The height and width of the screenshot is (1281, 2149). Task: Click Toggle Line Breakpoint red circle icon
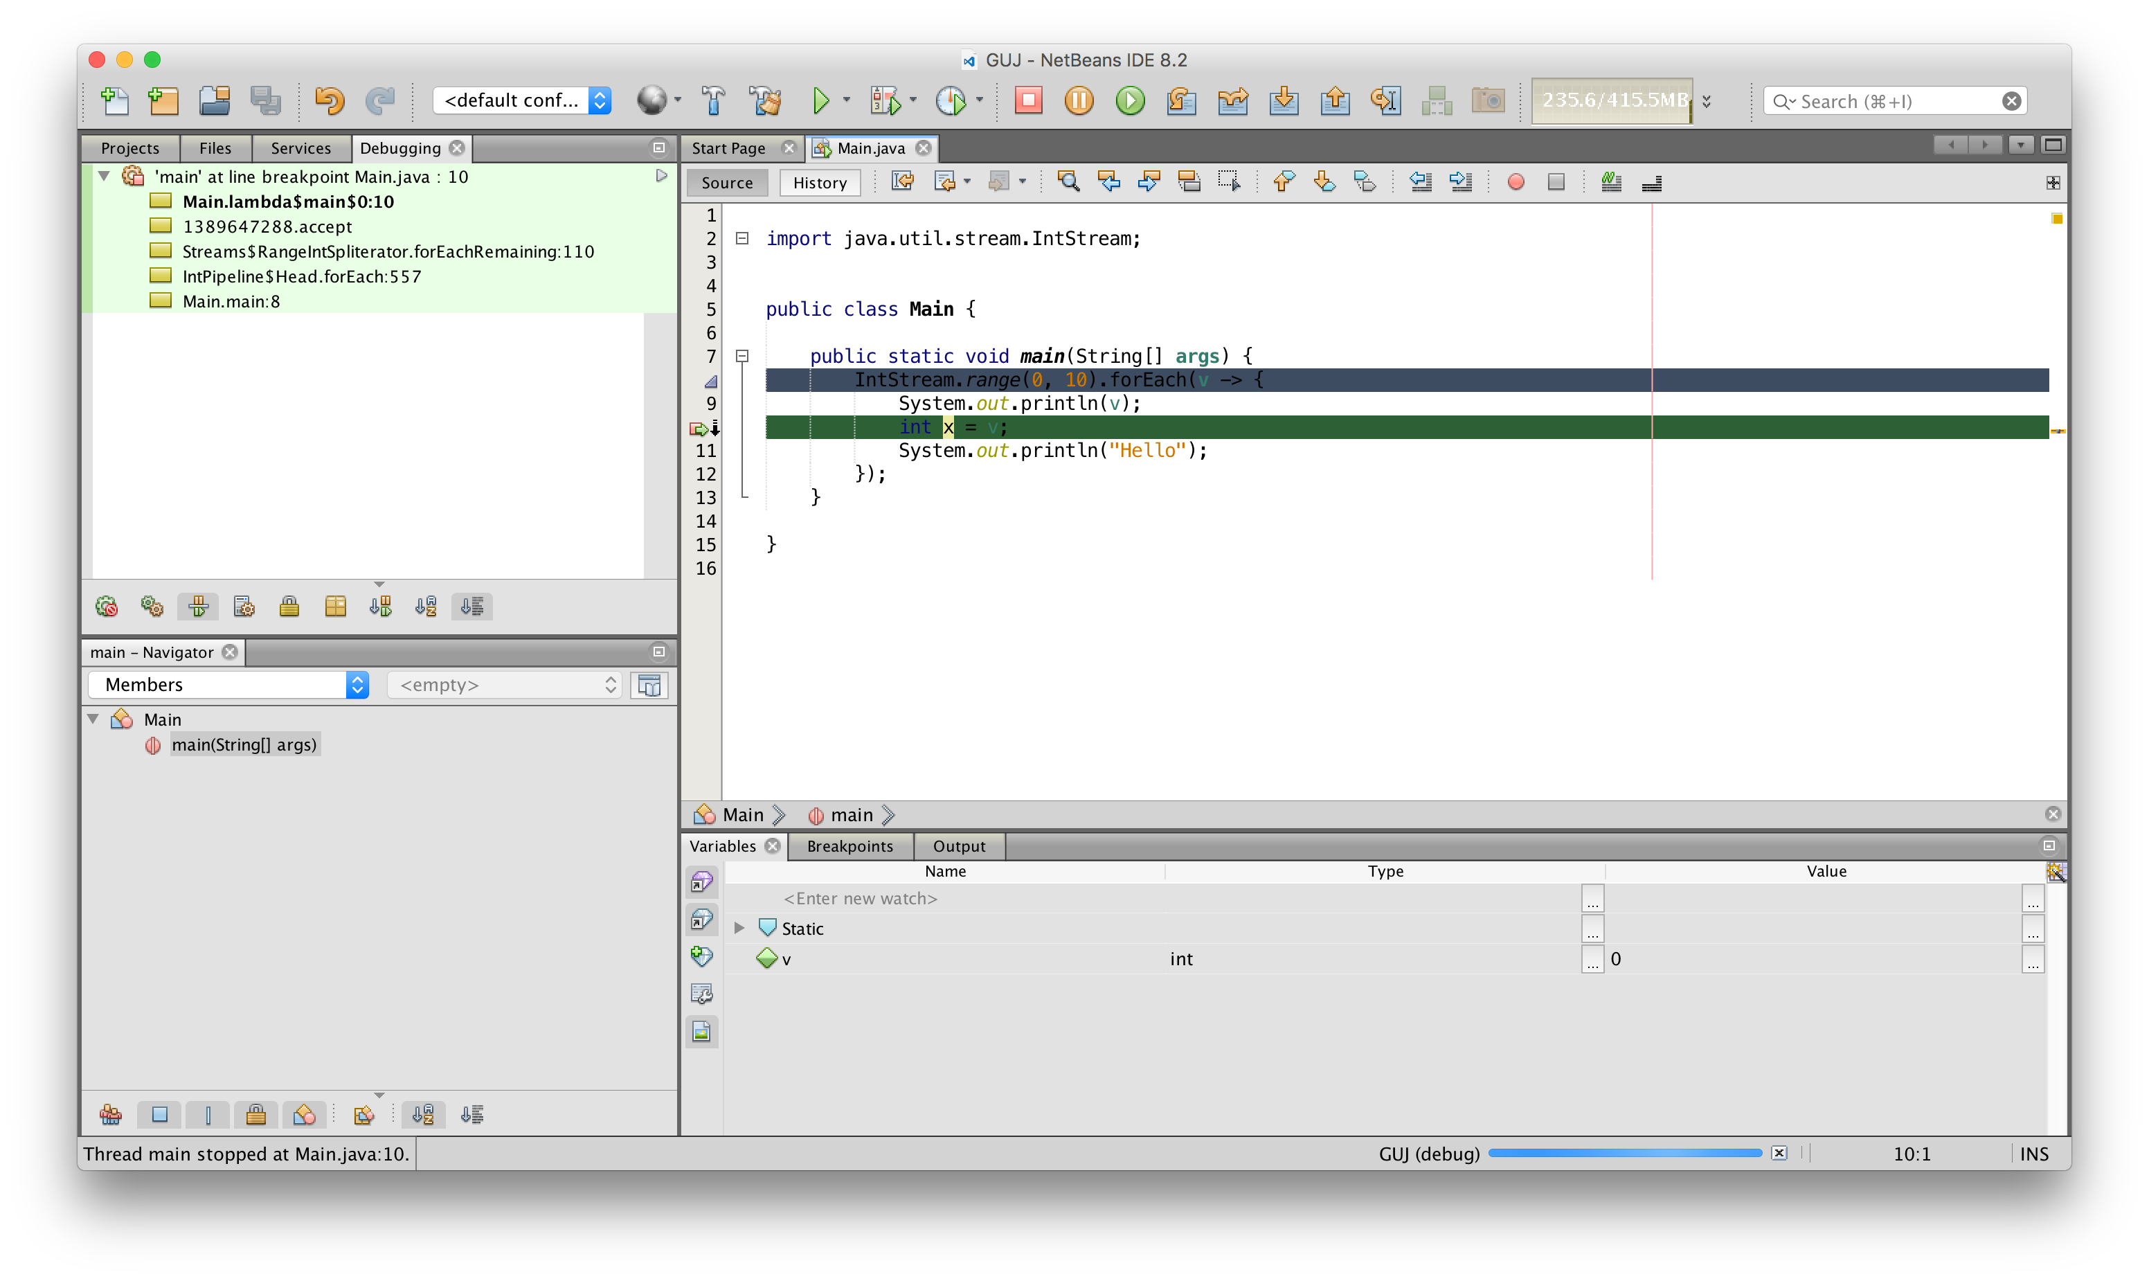[1516, 182]
